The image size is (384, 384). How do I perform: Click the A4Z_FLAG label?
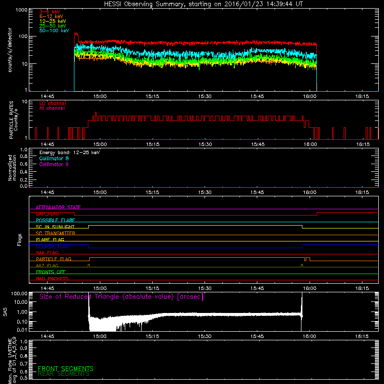click(x=47, y=265)
